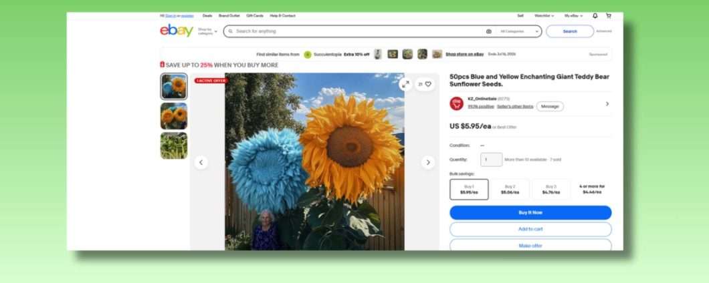This screenshot has width=709, height=283.
Task: Click the Buy It Now button
Action: (530, 213)
